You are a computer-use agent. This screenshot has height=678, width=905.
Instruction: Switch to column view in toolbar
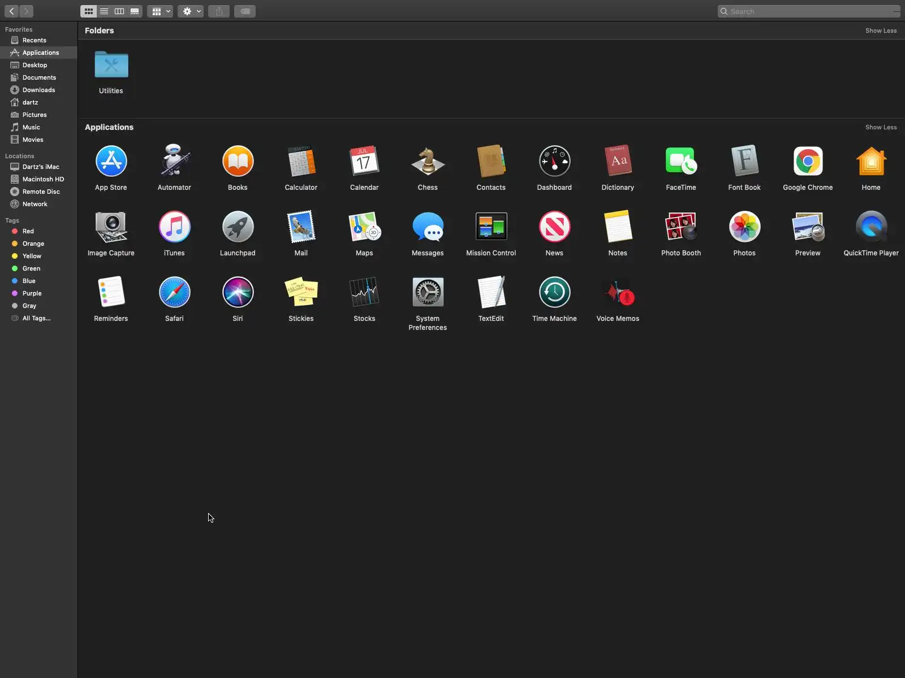pyautogui.click(x=119, y=11)
